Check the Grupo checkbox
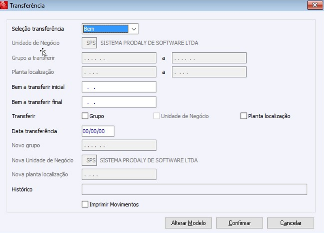 click(x=85, y=116)
